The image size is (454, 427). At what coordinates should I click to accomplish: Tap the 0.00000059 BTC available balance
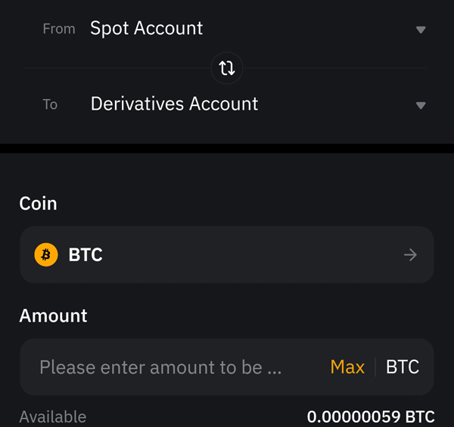(x=371, y=417)
